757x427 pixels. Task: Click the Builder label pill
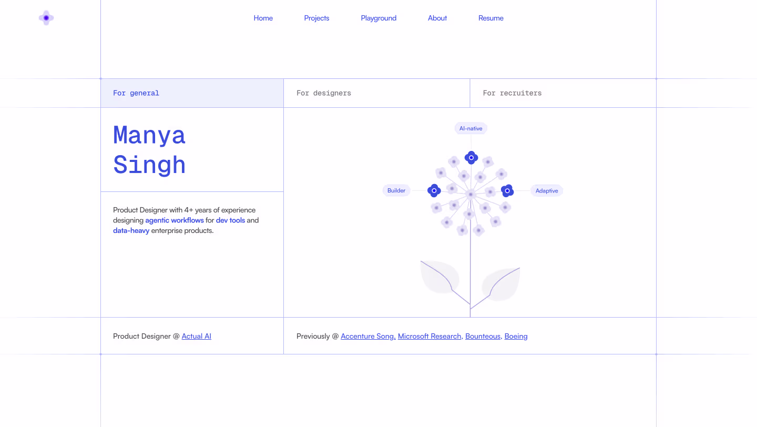[x=396, y=190]
